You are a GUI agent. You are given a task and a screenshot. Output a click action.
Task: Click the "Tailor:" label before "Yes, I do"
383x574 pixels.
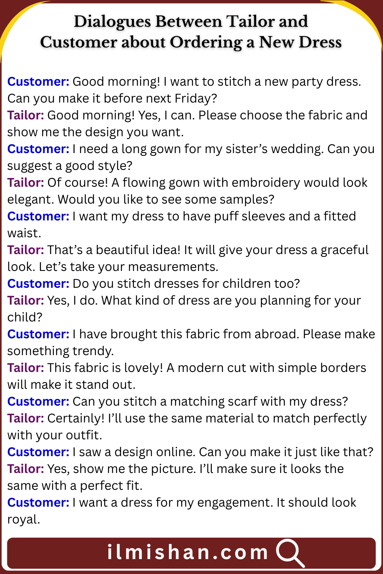tap(25, 300)
